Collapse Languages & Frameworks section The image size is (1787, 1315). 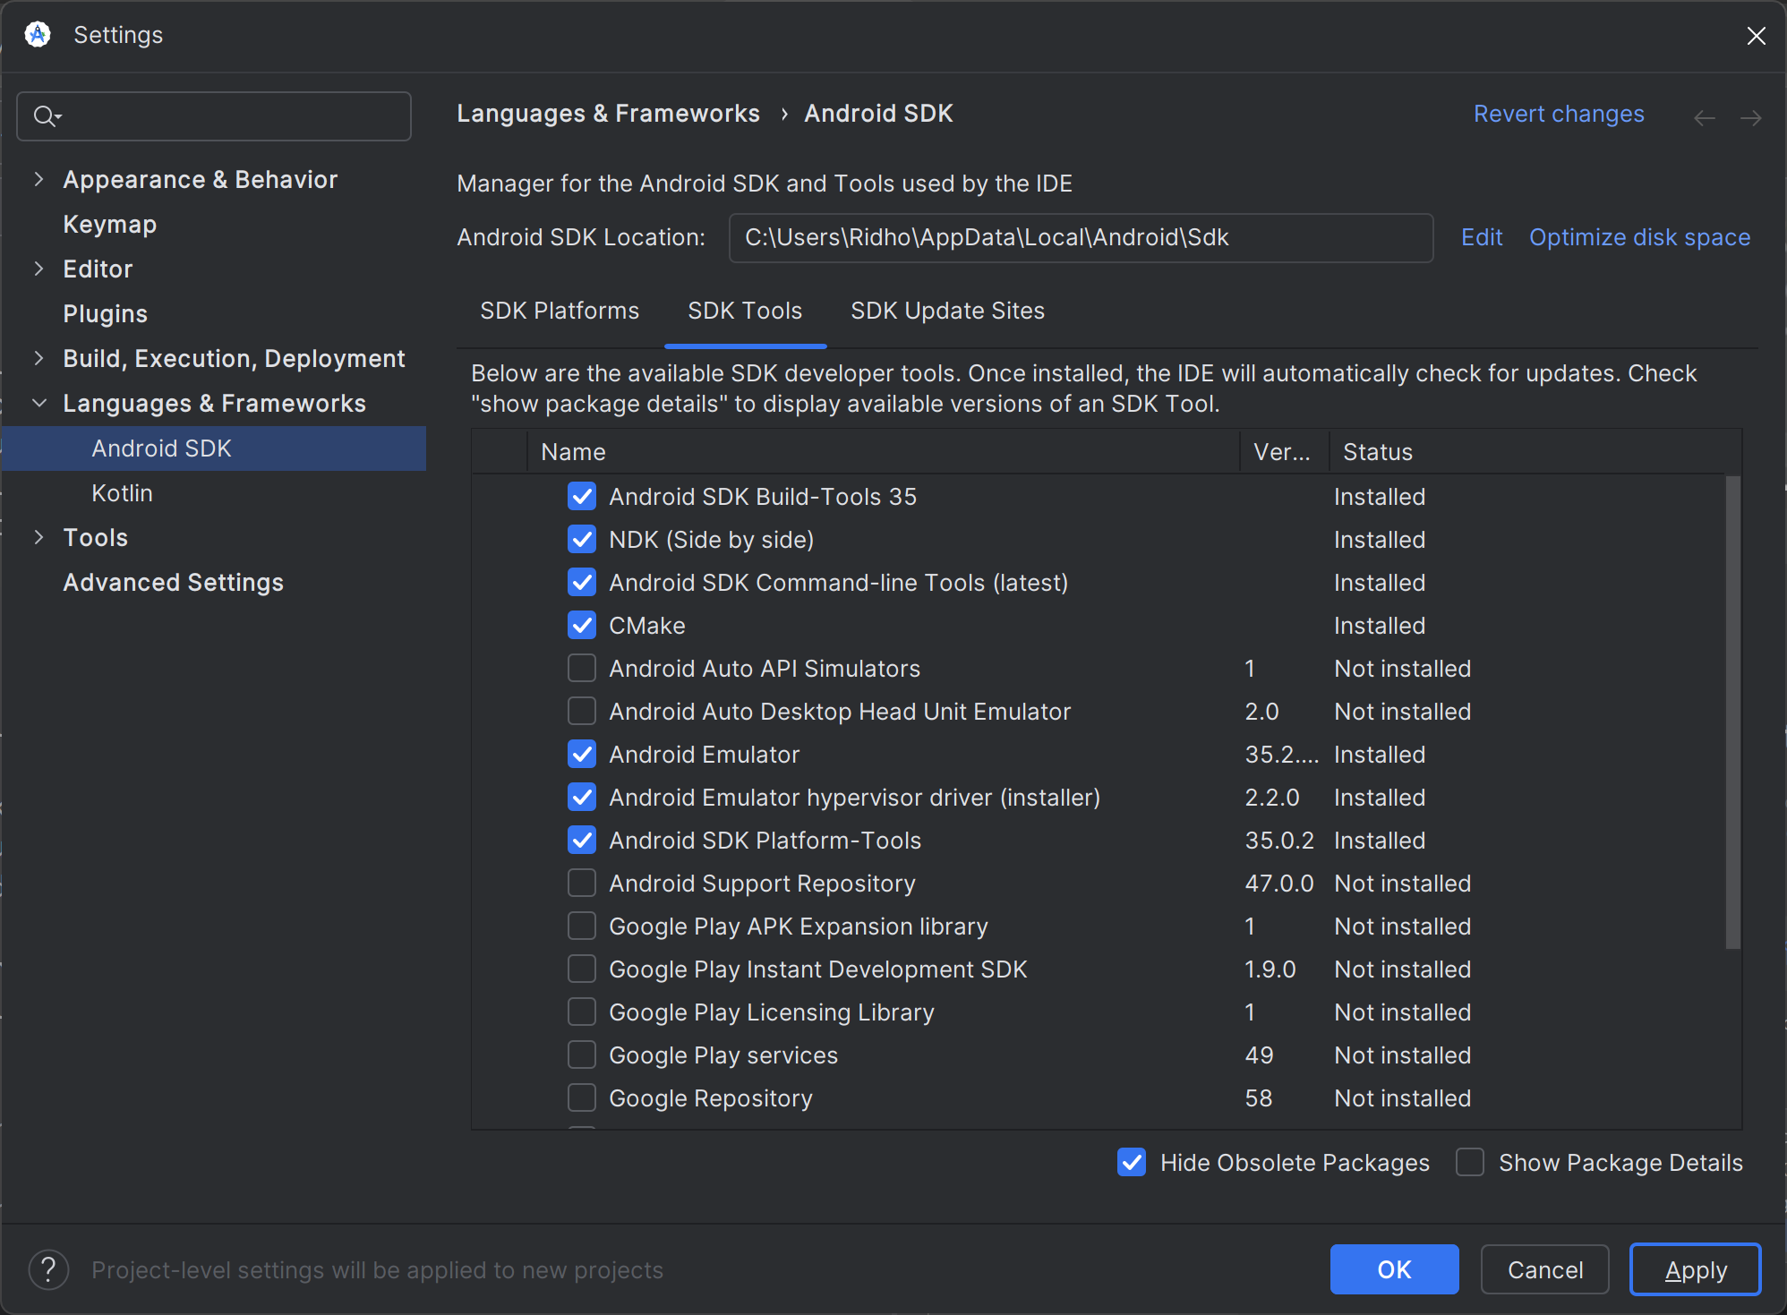click(38, 403)
